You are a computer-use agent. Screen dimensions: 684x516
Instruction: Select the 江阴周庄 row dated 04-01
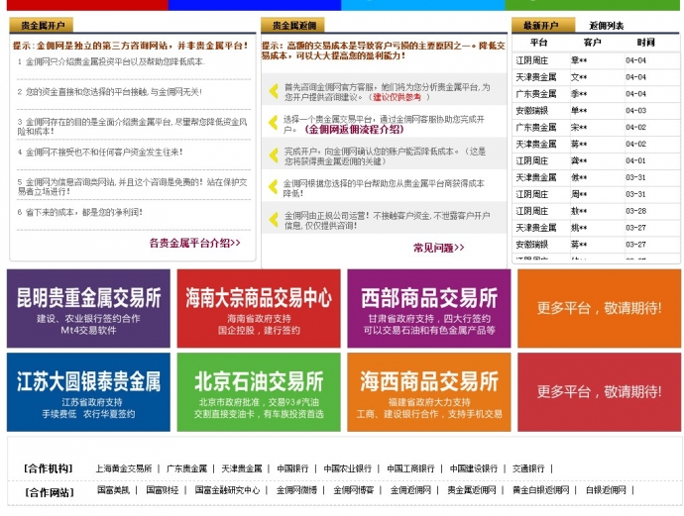(596, 160)
